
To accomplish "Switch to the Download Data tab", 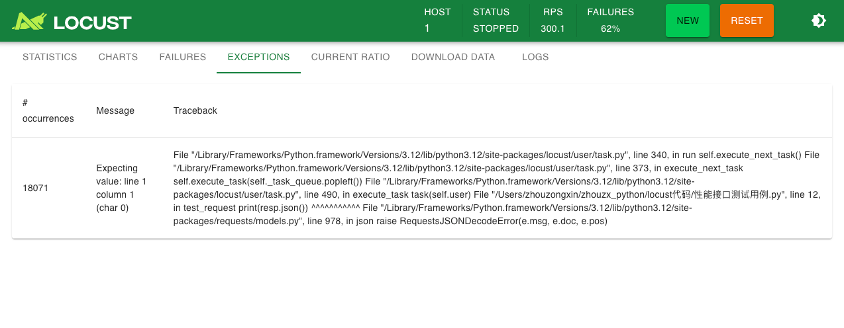I will (x=453, y=57).
